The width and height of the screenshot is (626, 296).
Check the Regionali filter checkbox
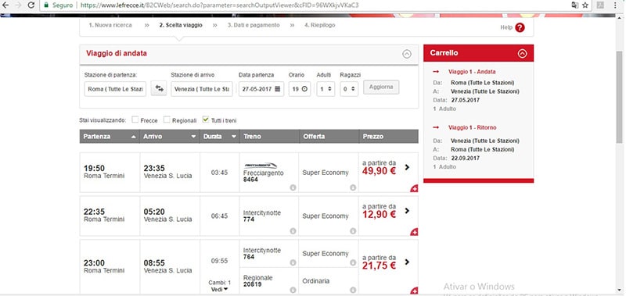pos(167,119)
